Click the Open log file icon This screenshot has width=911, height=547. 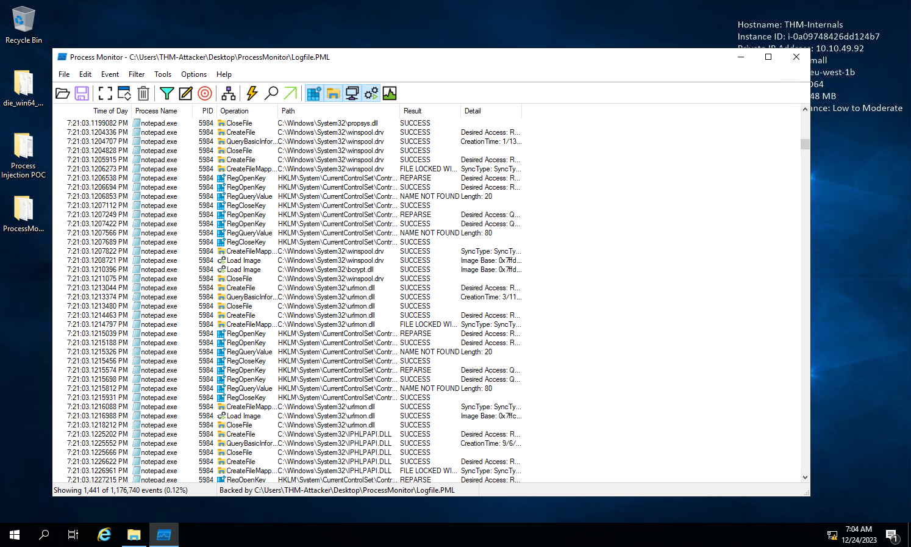[63, 93]
